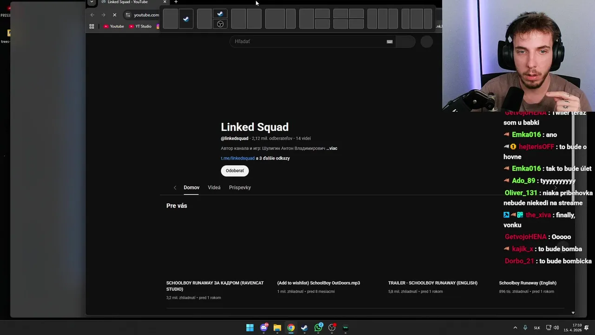595x335 pixels.
Task: Click '3,2 mil. zhliadnutí' view count
Action: click(x=181, y=298)
